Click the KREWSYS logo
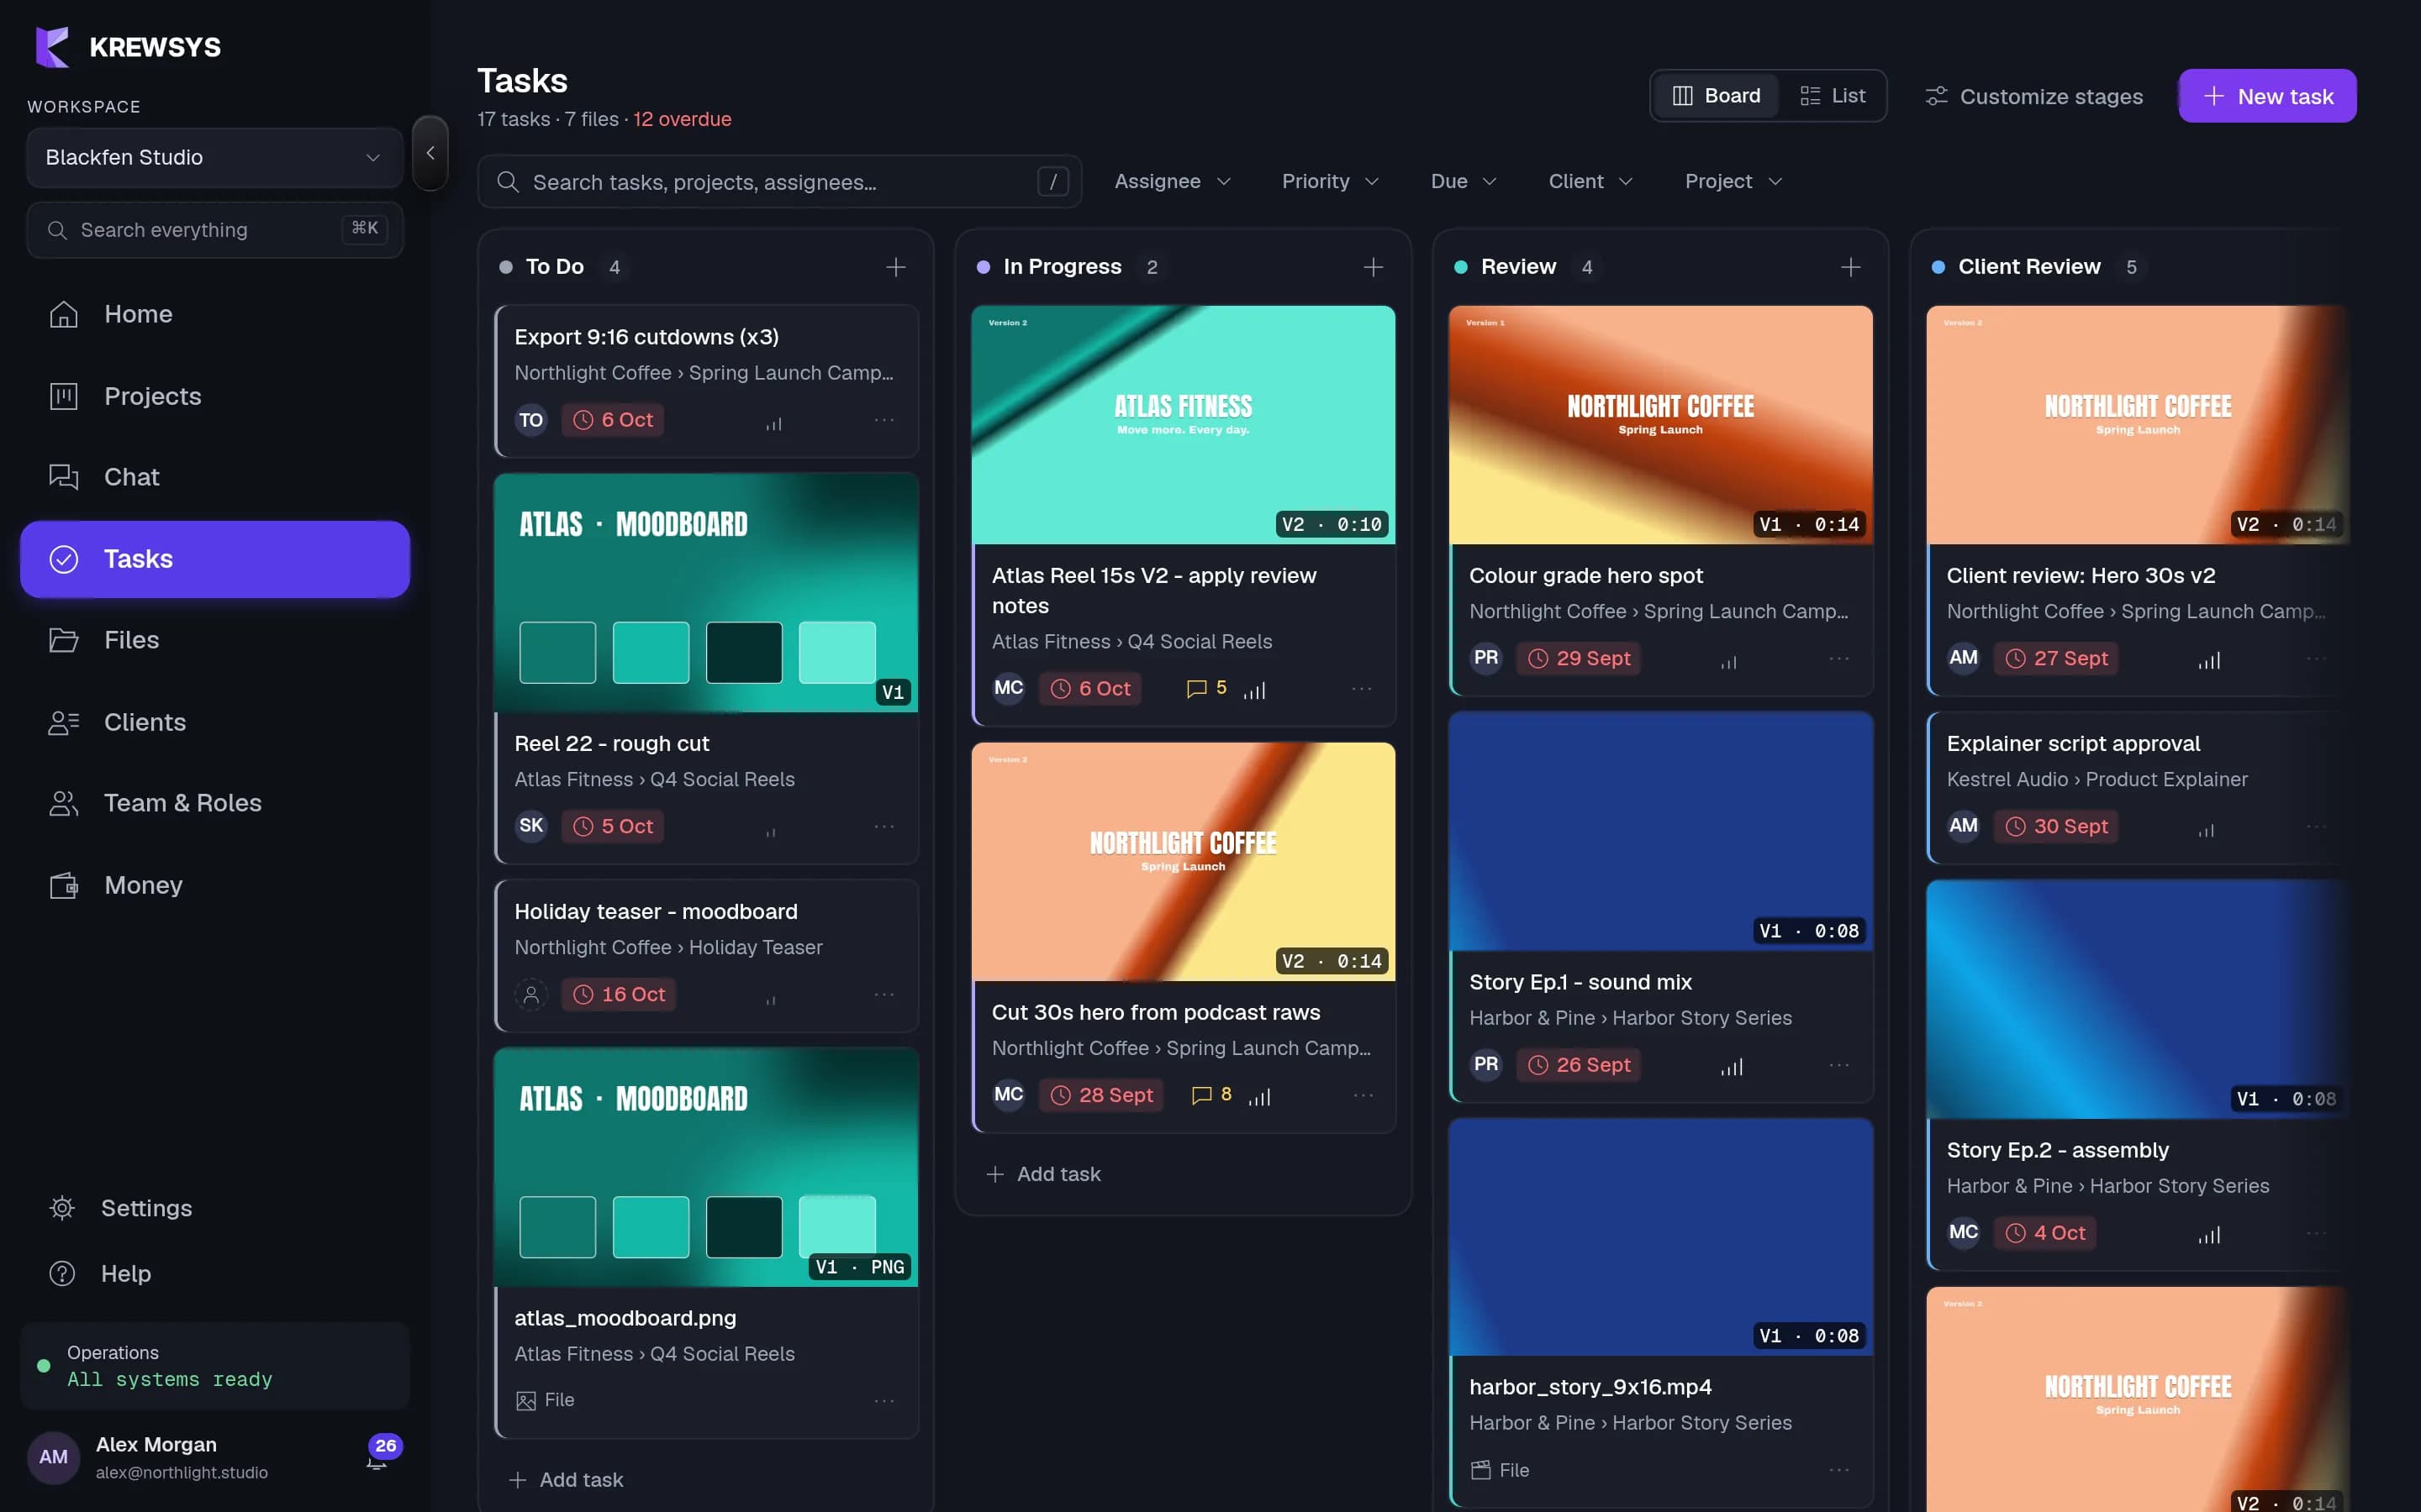Screen dimensions: 2421x1512 [128, 47]
